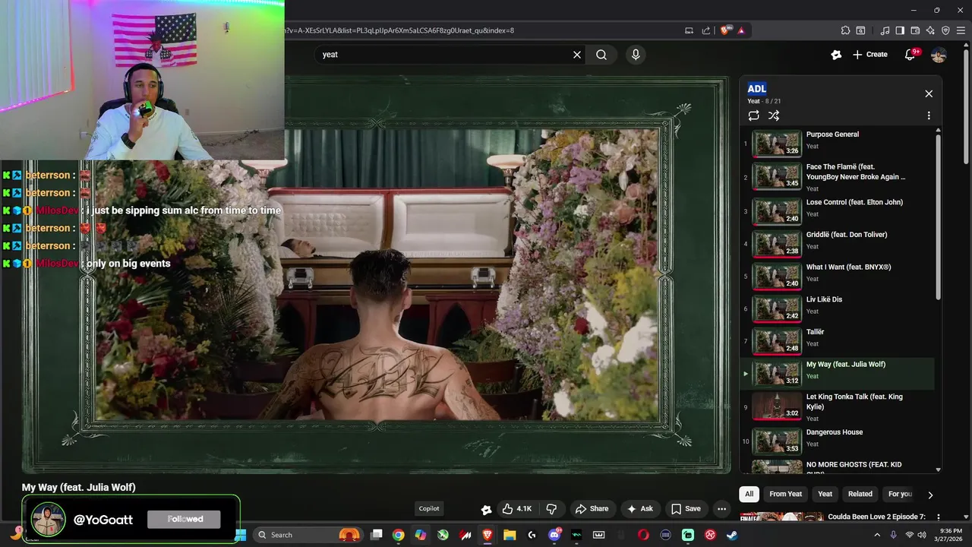Save the video to a playlist
This screenshot has width=972, height=547.
(686, 509)
